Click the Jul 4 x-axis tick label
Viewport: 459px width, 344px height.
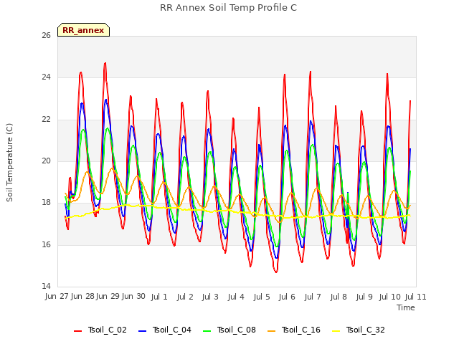(236, 297)
